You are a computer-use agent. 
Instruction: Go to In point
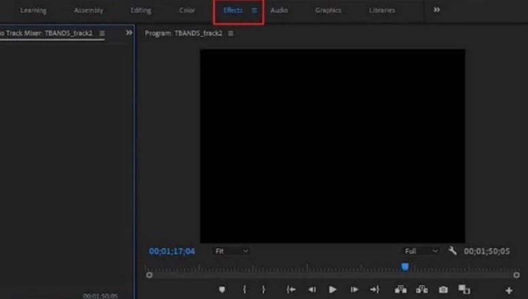291,289
